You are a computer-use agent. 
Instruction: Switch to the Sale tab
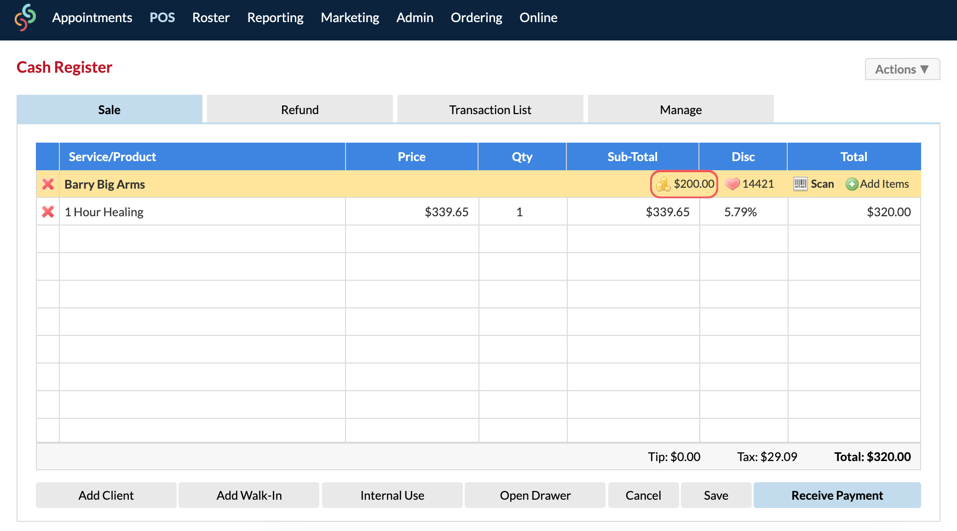pos(110,109)
